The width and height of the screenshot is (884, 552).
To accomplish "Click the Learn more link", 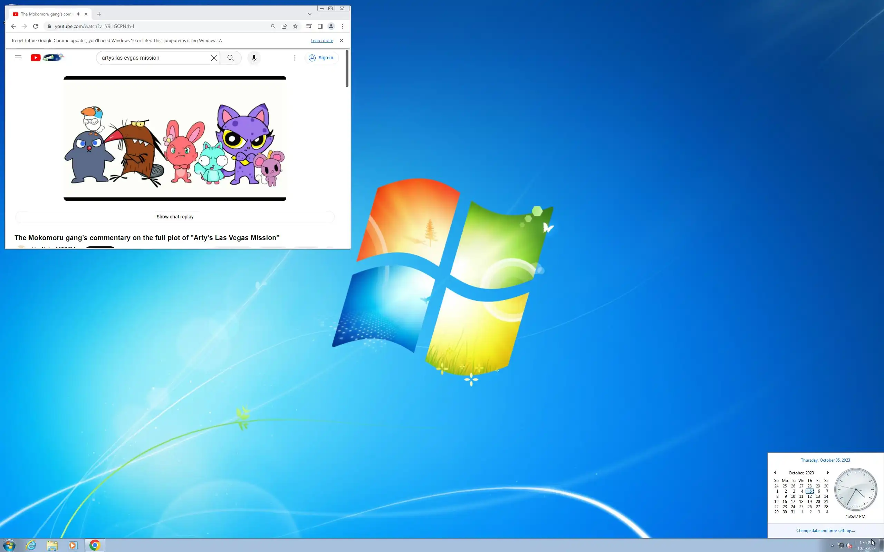I will pos(322,40).
